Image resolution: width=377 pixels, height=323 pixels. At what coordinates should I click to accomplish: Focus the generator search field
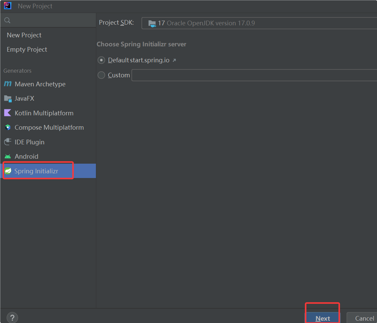(48, 20)
